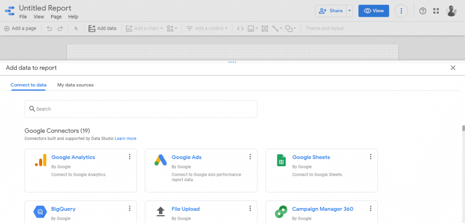Open Theme and layout panel
Screen dimensions: 465x223
click(x=325, y=29)
